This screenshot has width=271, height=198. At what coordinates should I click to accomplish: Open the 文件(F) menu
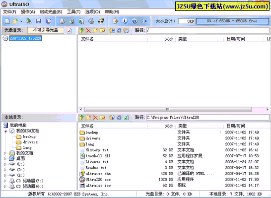click(9, 12)
